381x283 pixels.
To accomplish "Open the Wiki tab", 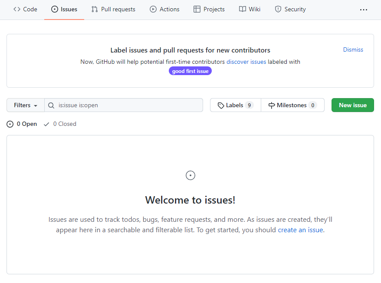I will click(x=250, y=9).
